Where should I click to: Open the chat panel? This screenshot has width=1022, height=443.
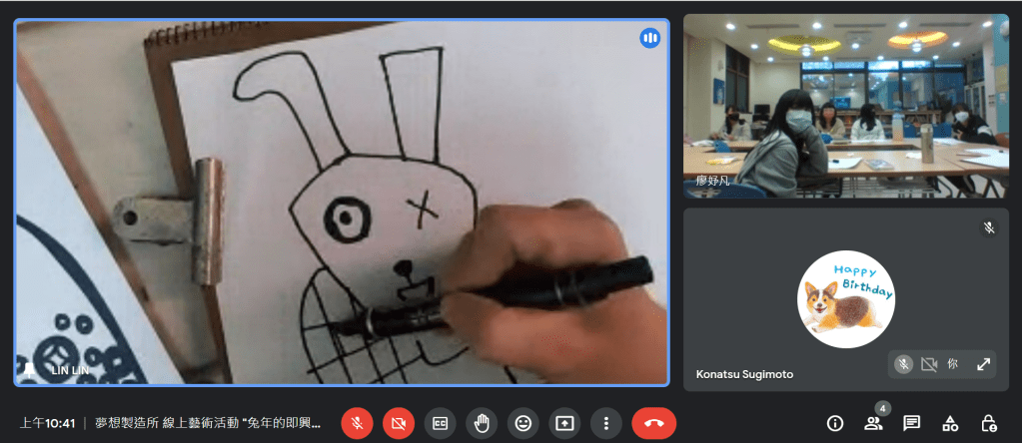pyautogui.click(x=911, y=423)
